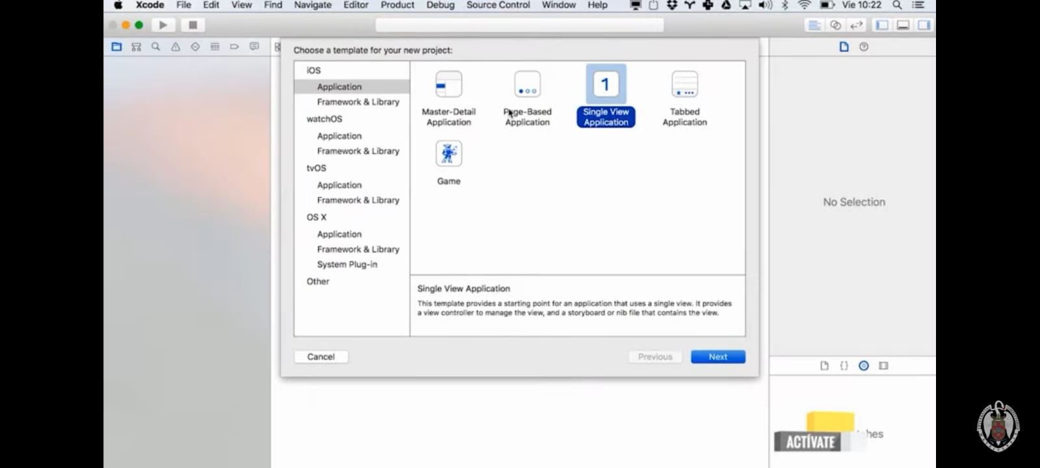Open the Media library icon

click(883, 366)
